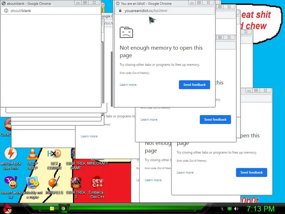Click the 'Not enough memory to open this page' heading
285x214 pixels.
(x=161, y=52)
